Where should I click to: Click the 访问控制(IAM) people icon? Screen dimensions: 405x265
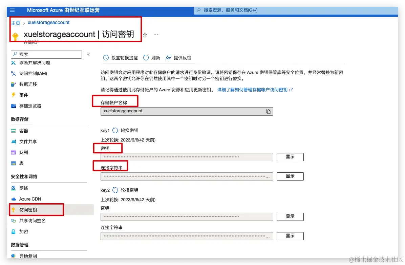[14, 74]
